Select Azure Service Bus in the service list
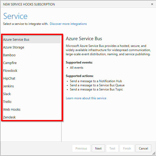This screenshot has height=156, width=156. tap(32, 39)
